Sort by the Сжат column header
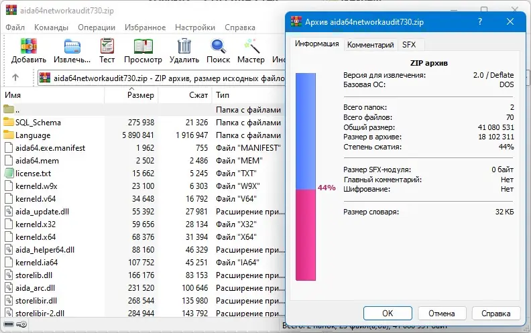The image size is (531, 333). pos(185,95)
